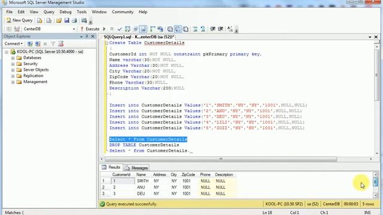The width and height of the screenshot is (383, 215).
Task: Select the SQLQuery1.sql document tab
Action: 139,37
